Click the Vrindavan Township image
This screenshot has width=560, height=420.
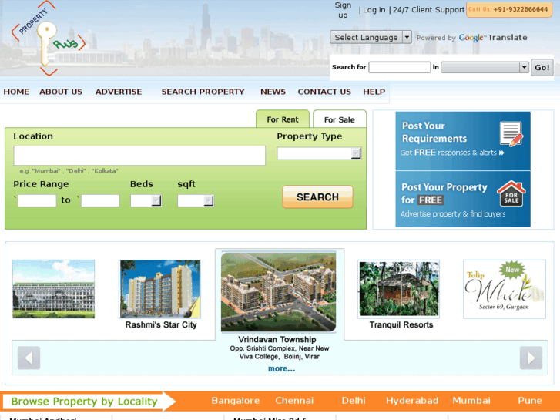(x=279, y=292)
